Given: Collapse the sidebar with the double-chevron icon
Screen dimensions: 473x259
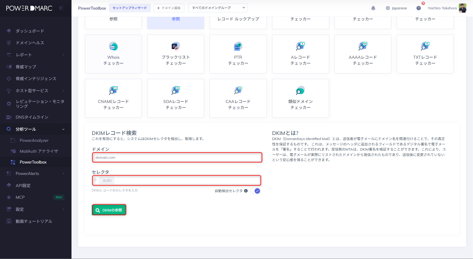Looking at the screenshot, I should [x=62, y=8].
